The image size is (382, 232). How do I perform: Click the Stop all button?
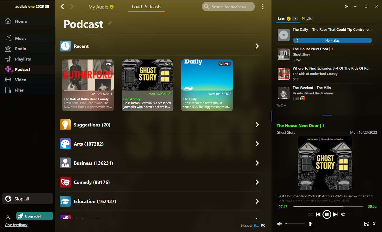(27, 199)
